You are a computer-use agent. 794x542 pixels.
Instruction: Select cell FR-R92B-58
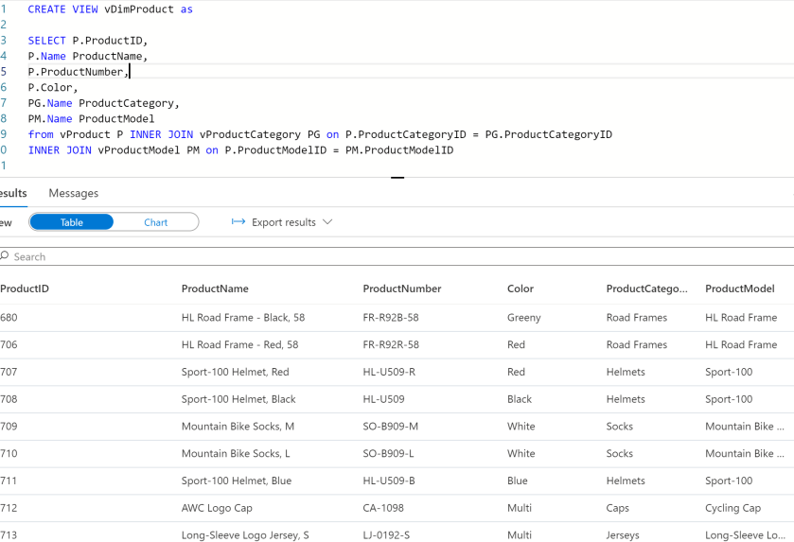point(391,317)
